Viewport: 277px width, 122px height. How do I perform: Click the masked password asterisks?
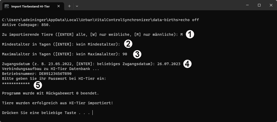[x=16, y=83]
